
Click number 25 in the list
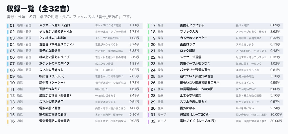click(x=153, y=76)
